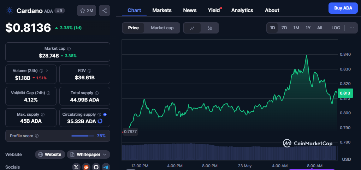Switch to candlestick chart view icon
361x170 pixels.
pos(209,28)
